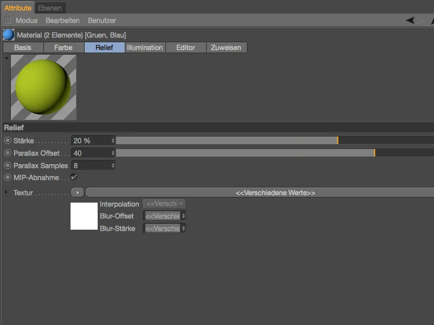Click the blue material sphere icon
The height and width of the screenshot is (325, 434).
[9, 35]
